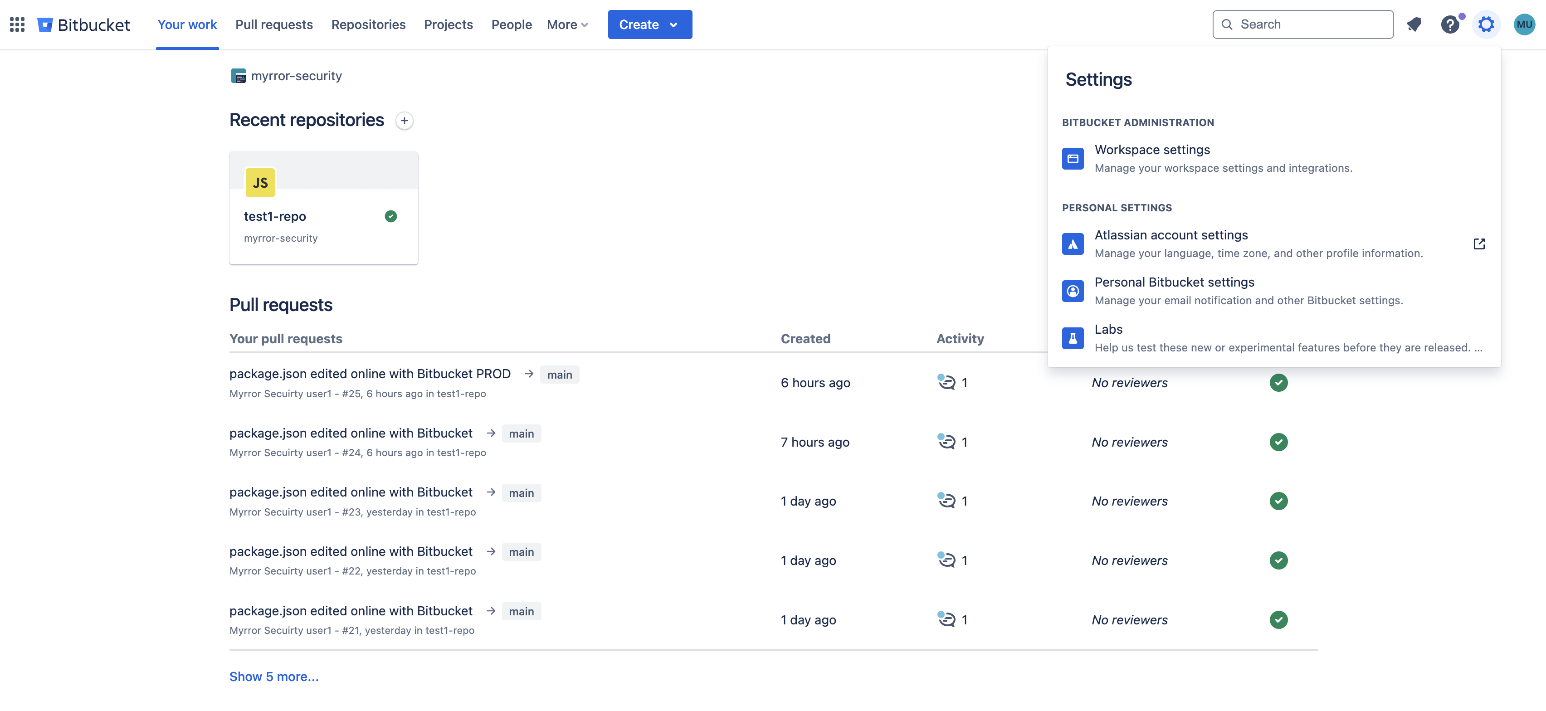This screenshot has height=711, width=1546.
Task: Open the notifications megaphone icon
Action: (1414, 24)
